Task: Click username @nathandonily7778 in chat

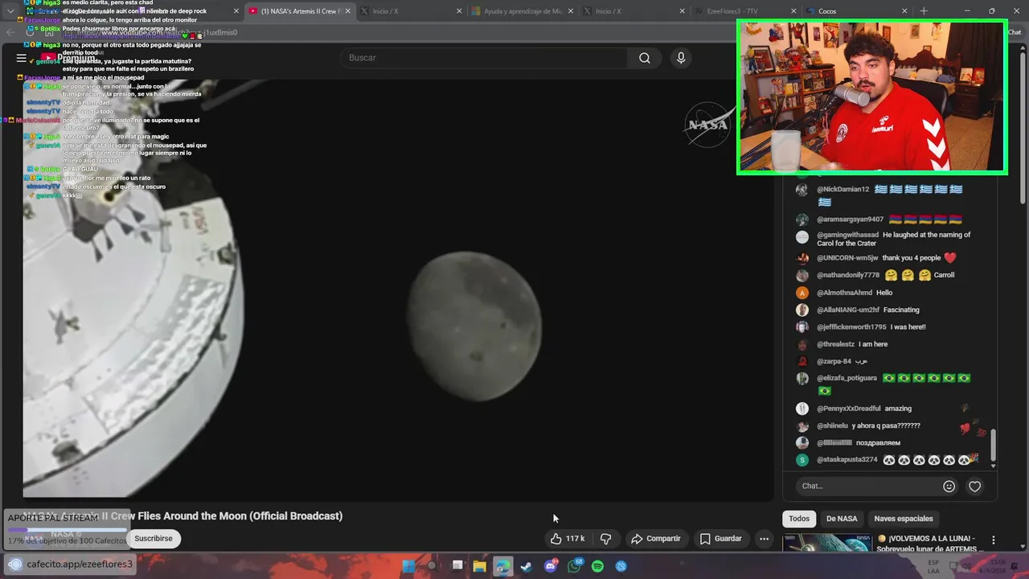Action: (848, 275)
